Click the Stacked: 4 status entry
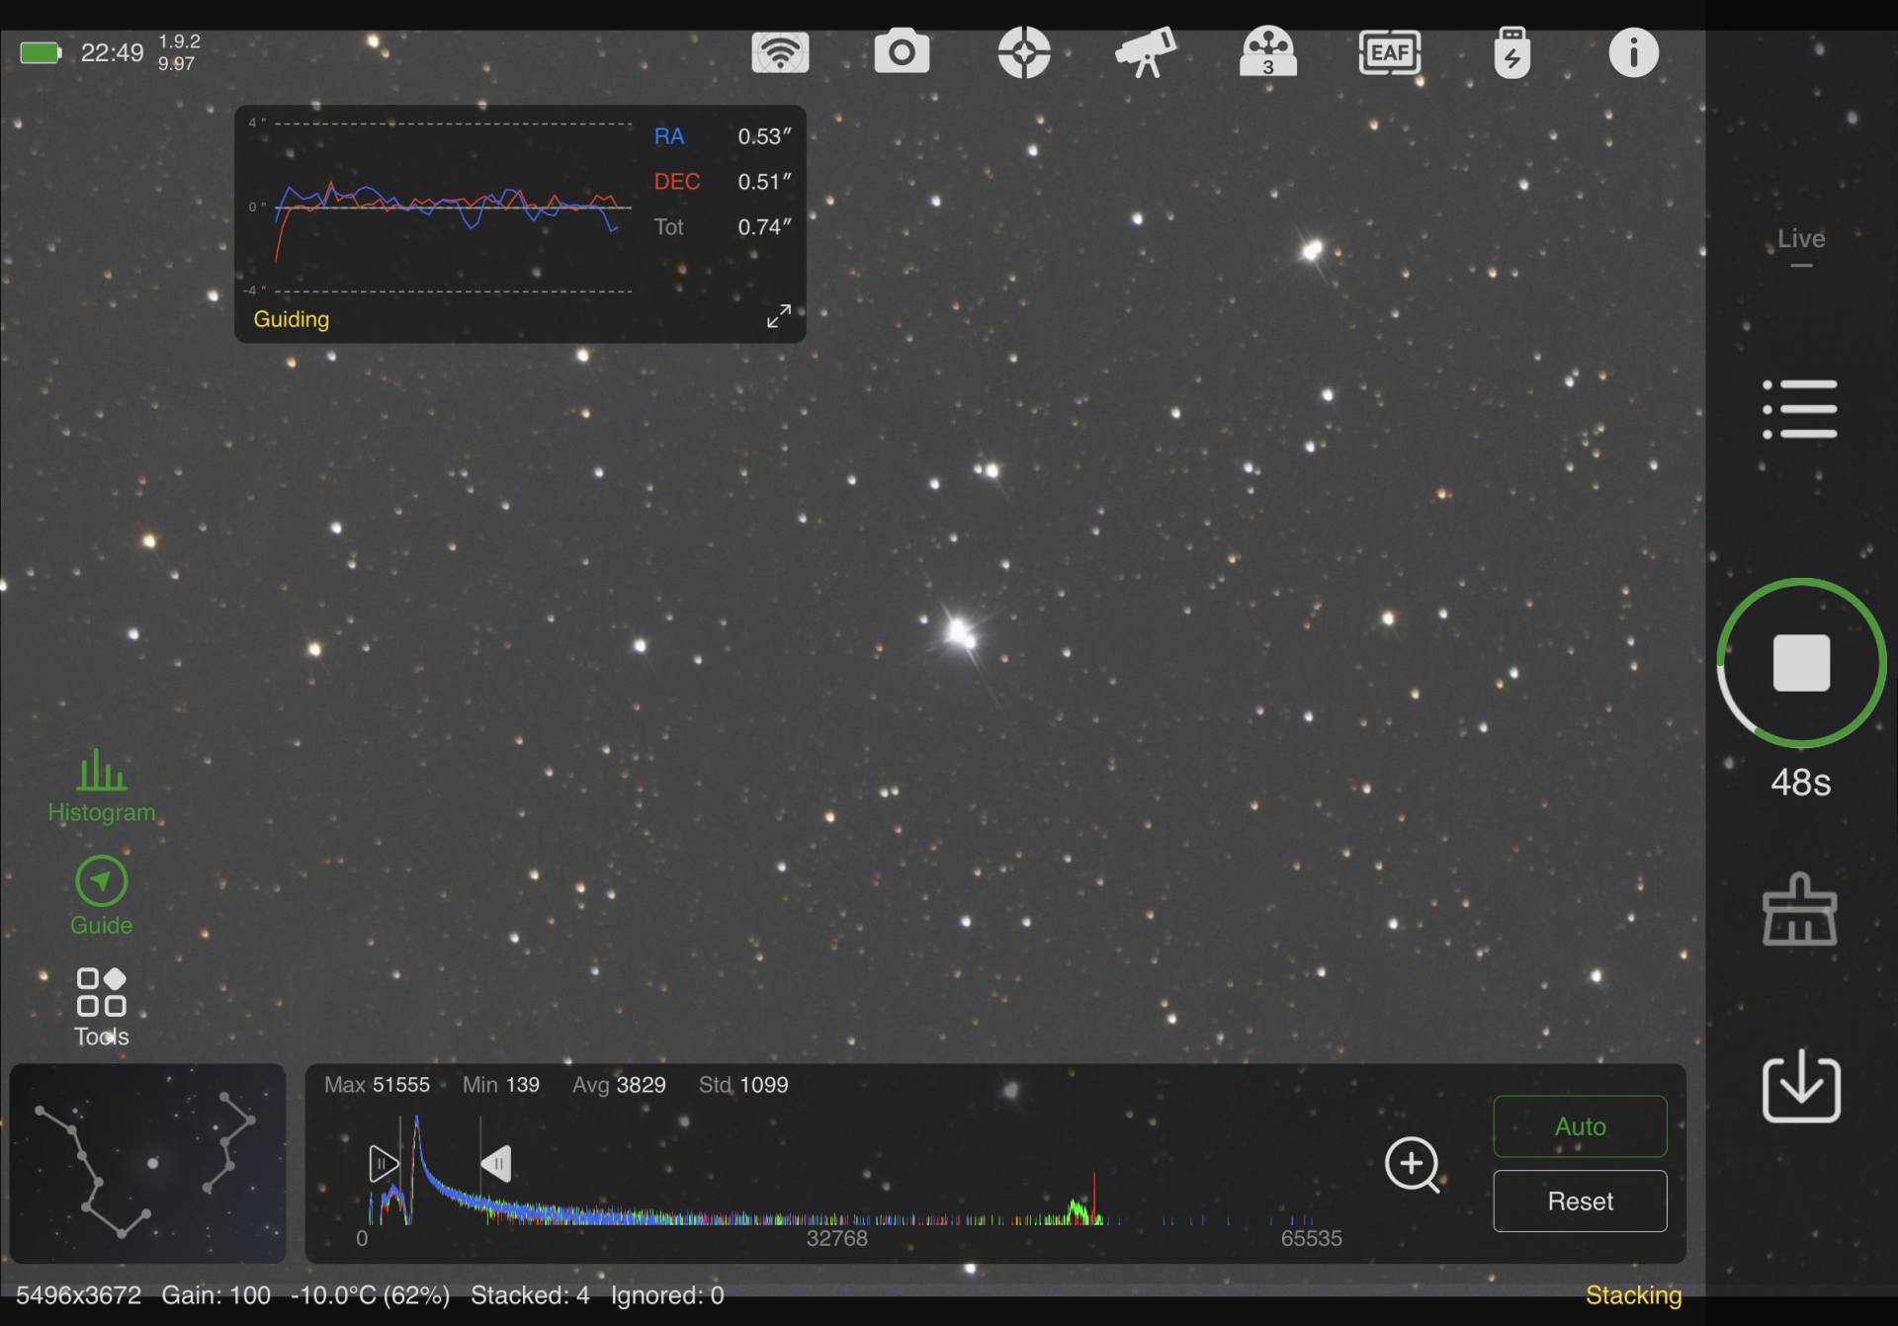Viewport: 1898px width, 1326px height. 530,1295
